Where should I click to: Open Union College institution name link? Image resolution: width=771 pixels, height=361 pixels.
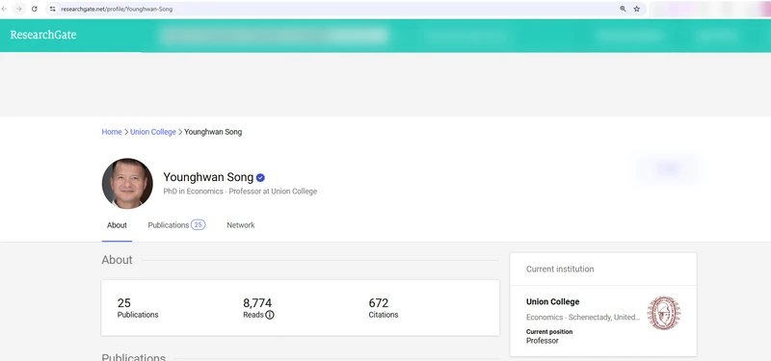click(552, 301)
